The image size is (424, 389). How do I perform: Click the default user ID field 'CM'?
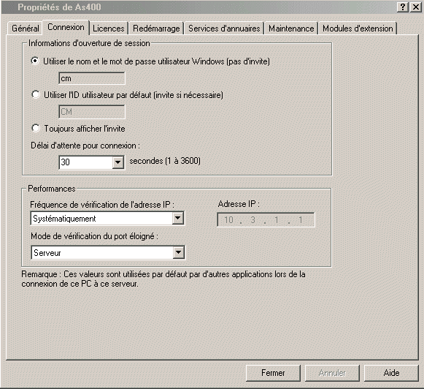click(x=92, y=112)
